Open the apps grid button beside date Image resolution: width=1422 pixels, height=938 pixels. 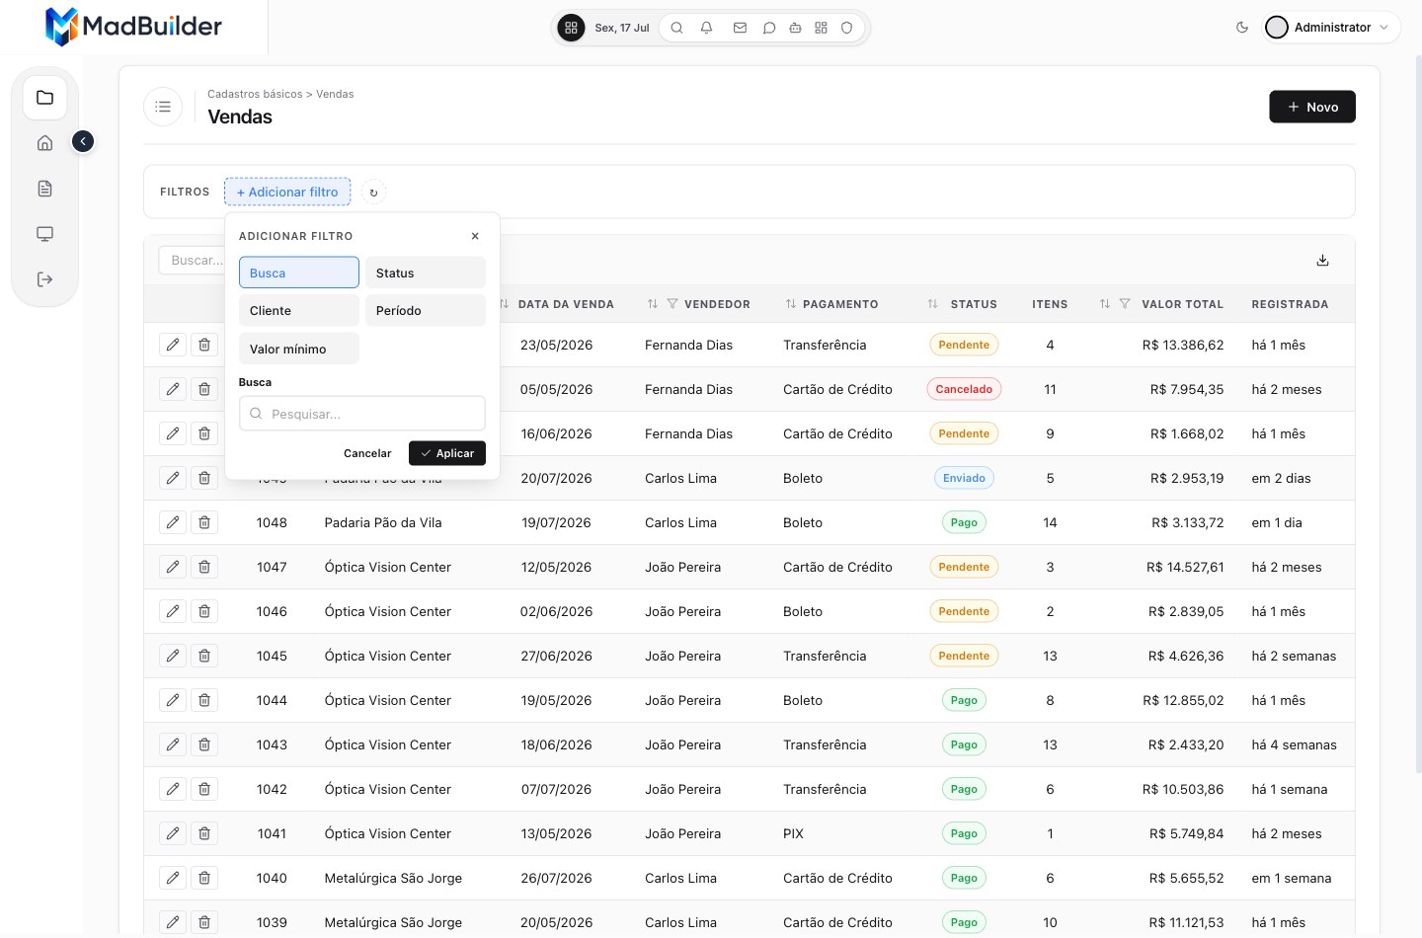(571, 28)
